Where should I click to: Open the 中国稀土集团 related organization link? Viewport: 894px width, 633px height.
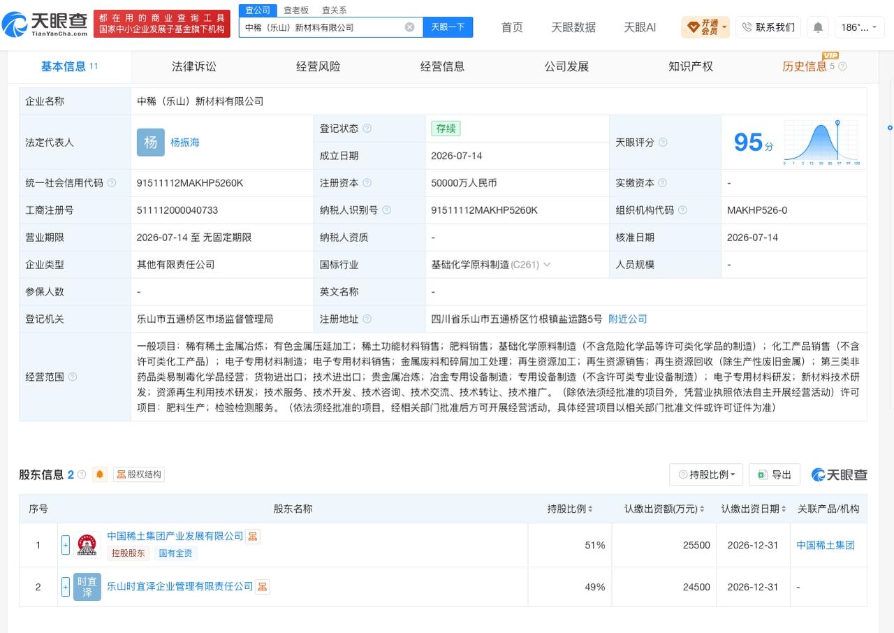[826, 545]
